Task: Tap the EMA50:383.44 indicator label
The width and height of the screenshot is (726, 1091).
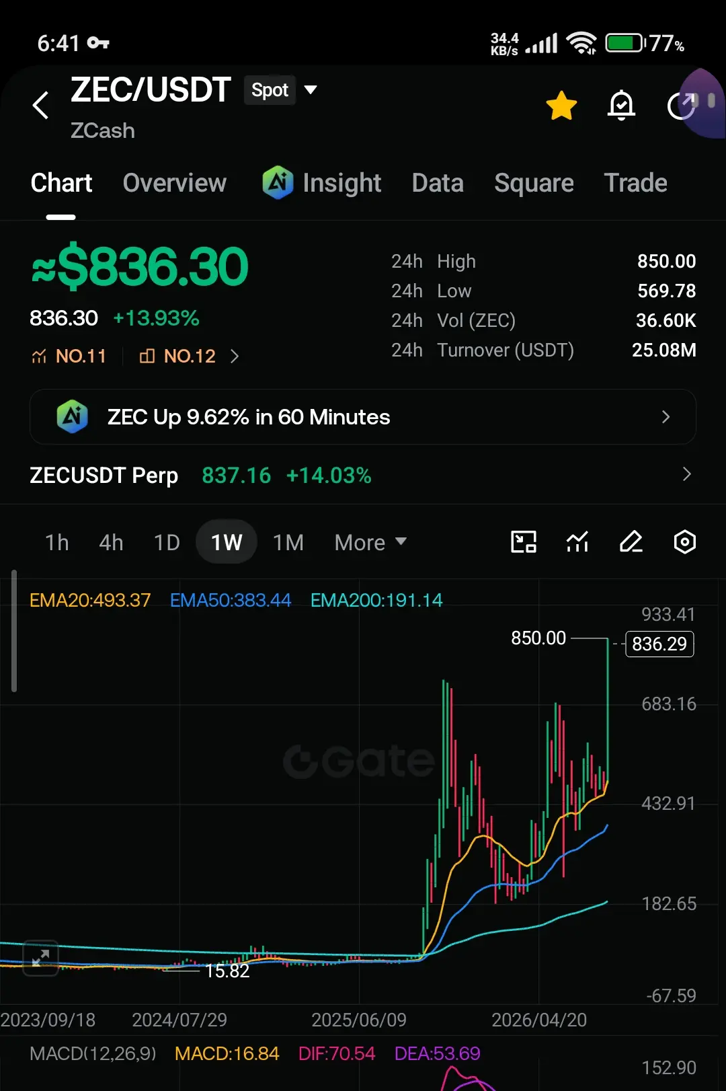Action: [231, 600]
